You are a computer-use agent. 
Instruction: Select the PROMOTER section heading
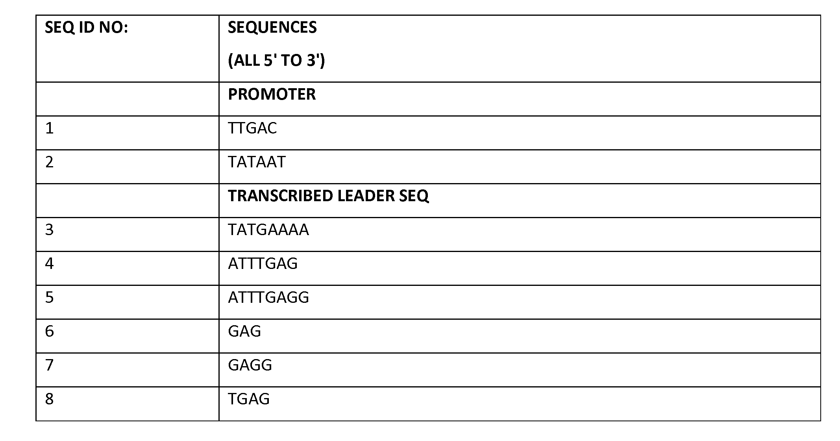point(272,94)
